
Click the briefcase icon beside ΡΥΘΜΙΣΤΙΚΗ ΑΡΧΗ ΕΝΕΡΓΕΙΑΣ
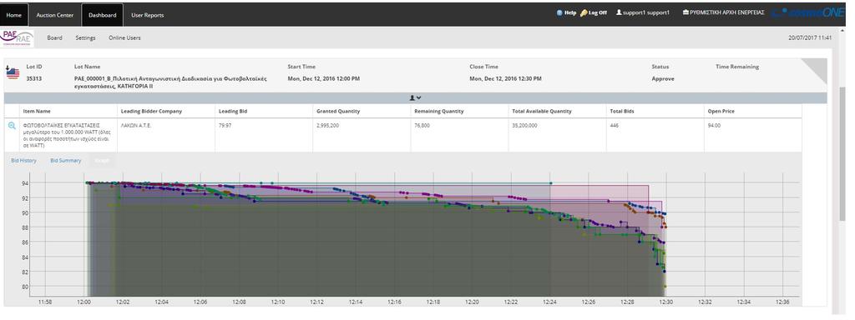686,12
